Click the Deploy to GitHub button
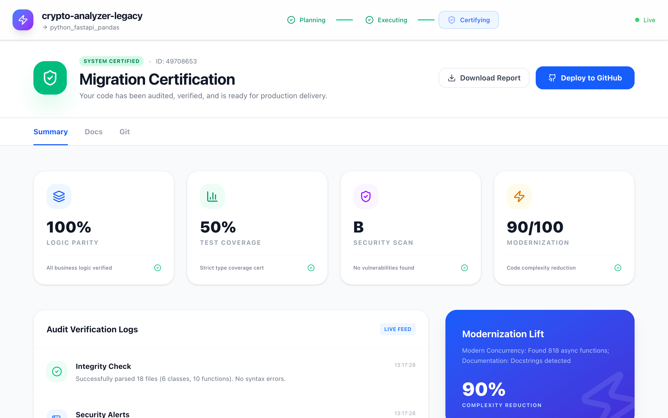This screenshot has width=668, height=418. coord(585,78)
